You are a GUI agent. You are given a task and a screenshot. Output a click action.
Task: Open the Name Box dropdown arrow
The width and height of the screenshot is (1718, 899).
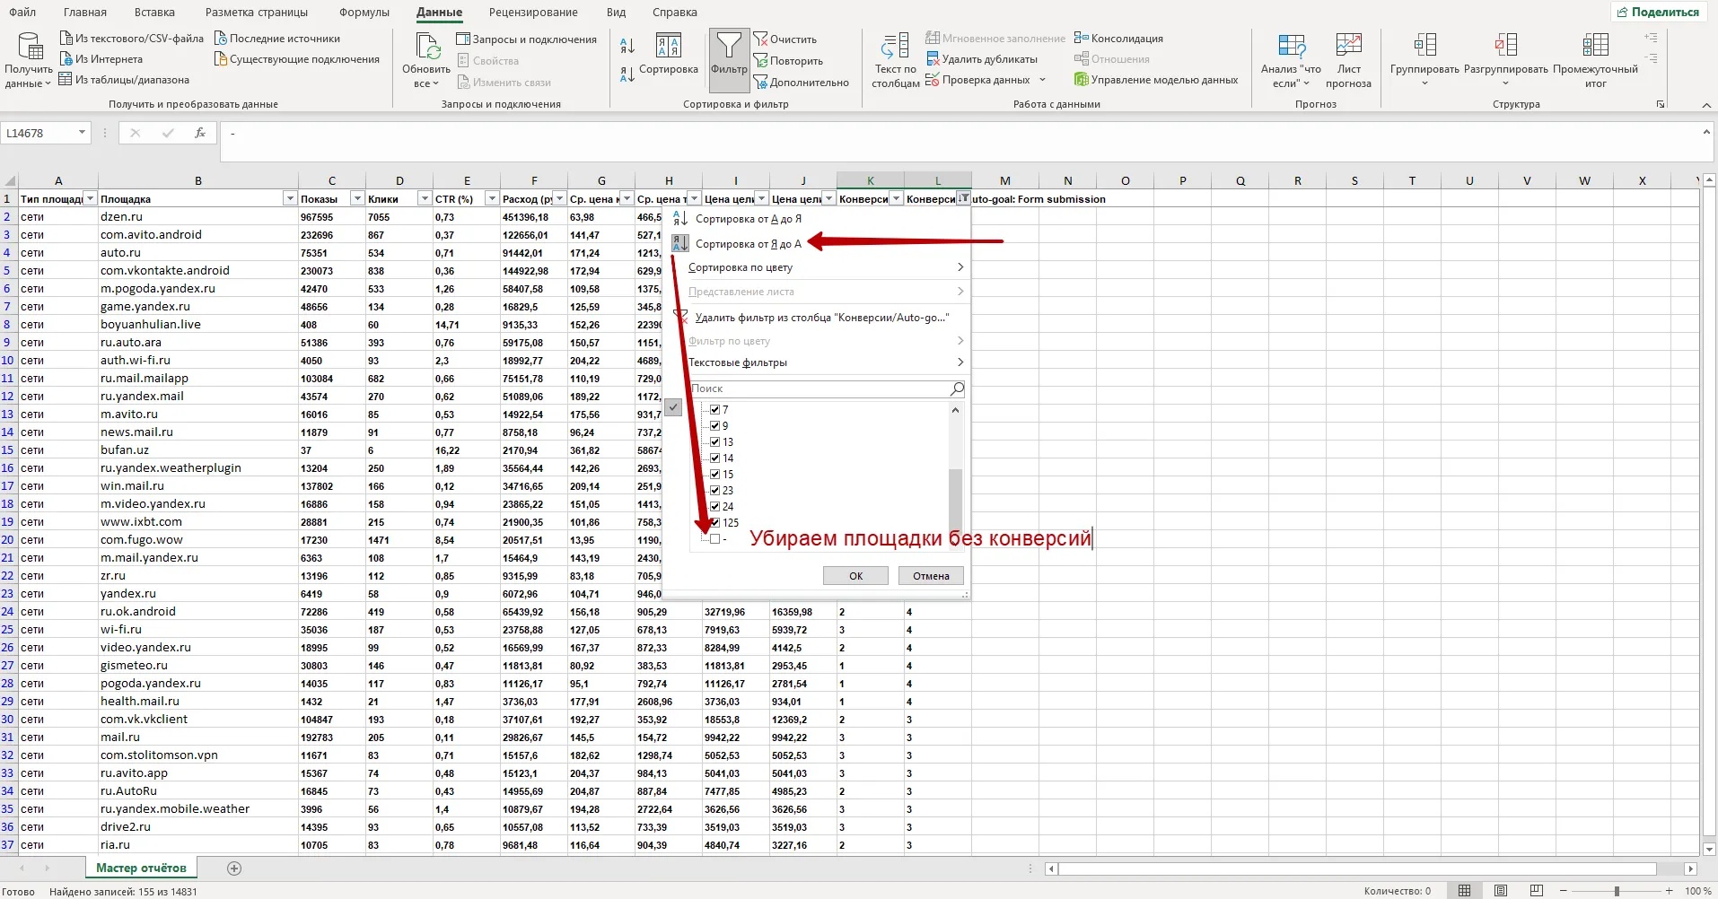[x=82, y=133]
